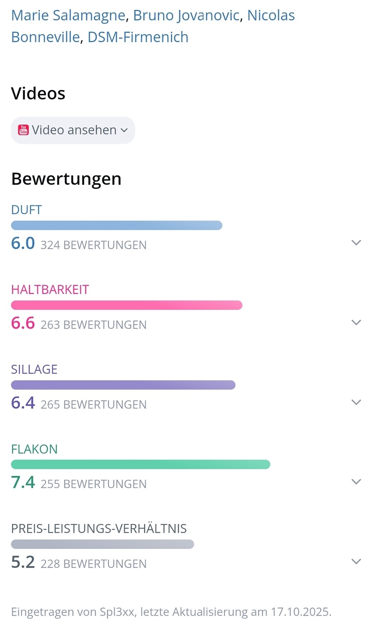Click the pink Haltbarkeit rating bar

click(x=126, y=305)
